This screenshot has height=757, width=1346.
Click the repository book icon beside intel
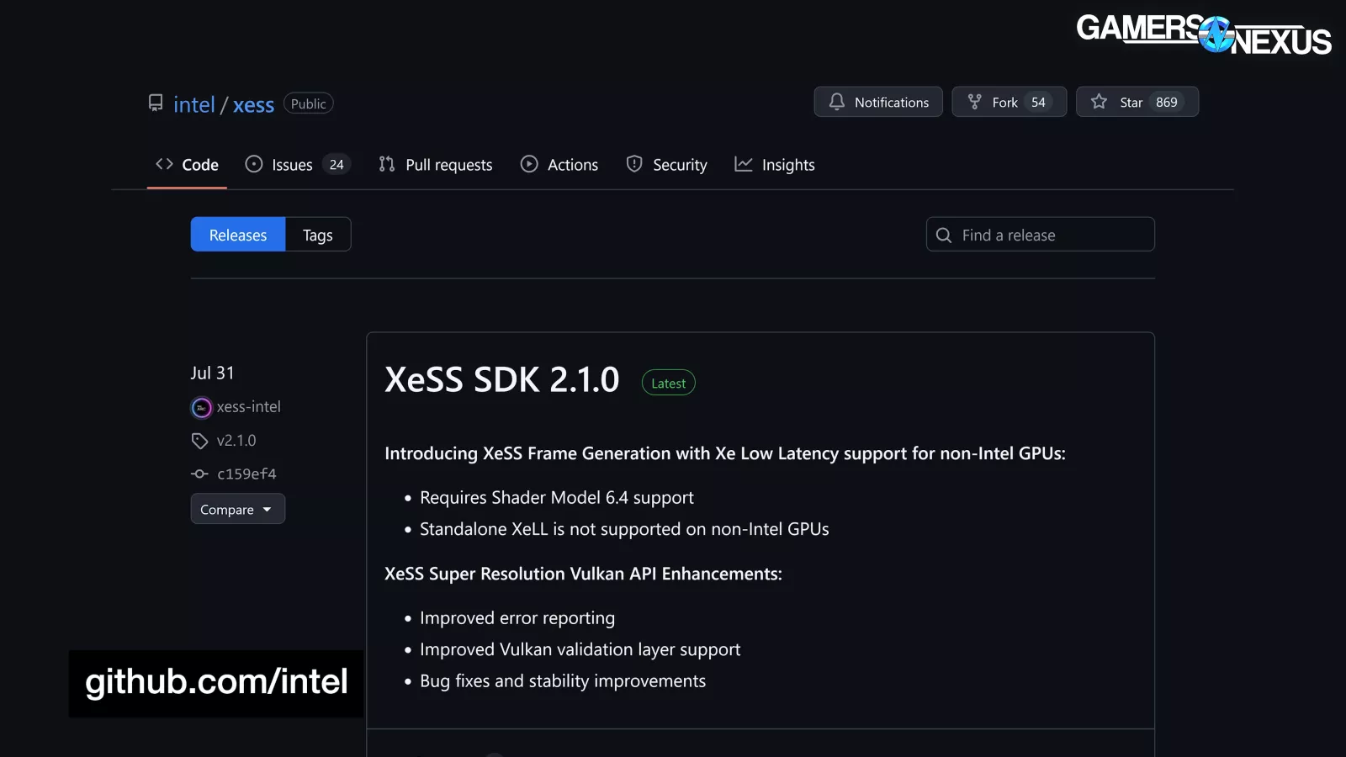pos(156,103)
